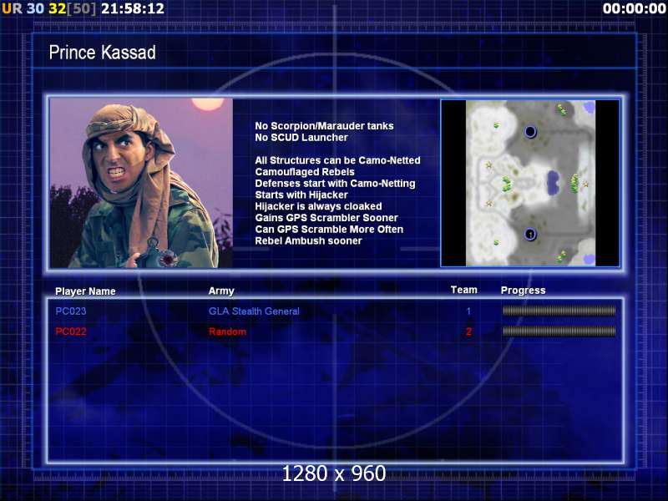Click 'No Scorpion/Marauder tanks' text line
Image resolution: width=668 pixels, height=501 pixels.
(324, 126)
